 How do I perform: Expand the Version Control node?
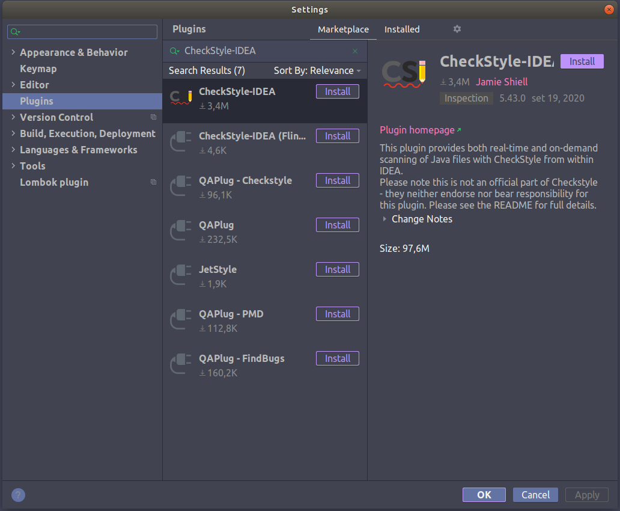pos(13,117)
